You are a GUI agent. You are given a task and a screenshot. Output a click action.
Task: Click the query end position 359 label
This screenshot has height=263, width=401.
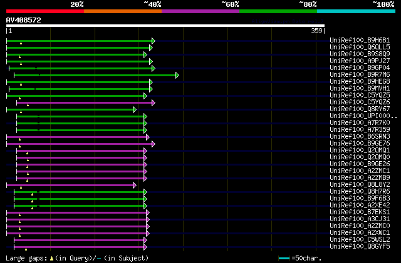[316, 31]
